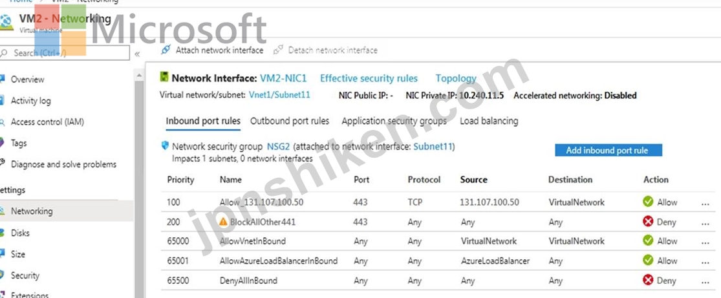Click the green Network Interface icon
Image resolution: width=721 pixels, height=298 pixels.
[x=164, y=78]
